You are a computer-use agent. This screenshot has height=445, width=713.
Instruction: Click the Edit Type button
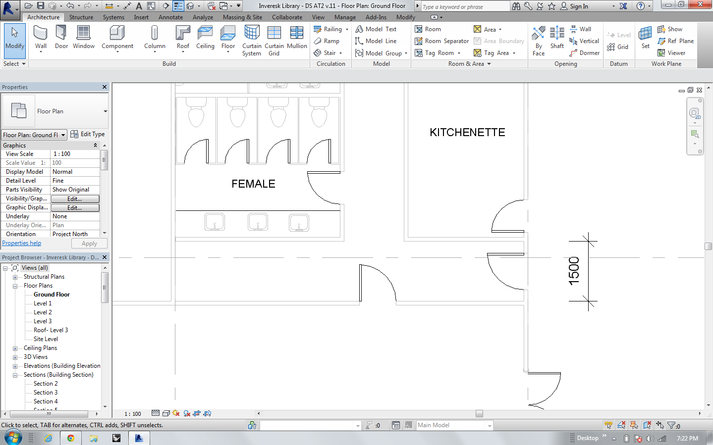pyautogui.click(x=88, y=134)
